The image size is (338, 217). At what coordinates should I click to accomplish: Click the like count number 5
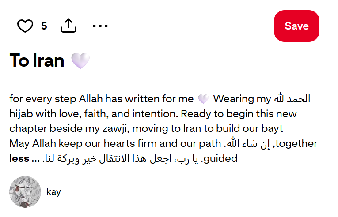pos(44,26)
